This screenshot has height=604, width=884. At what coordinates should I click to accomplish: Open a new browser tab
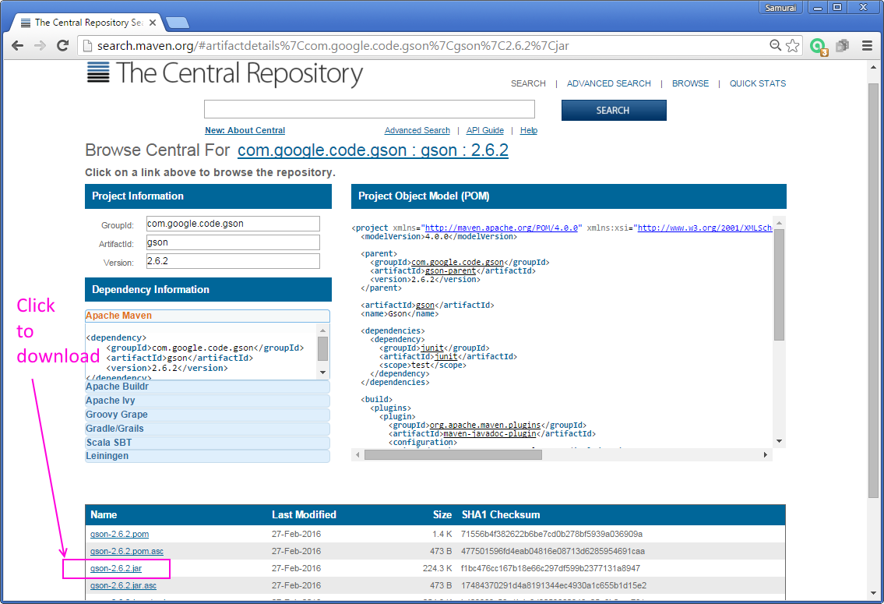click(x=178, y=23)
